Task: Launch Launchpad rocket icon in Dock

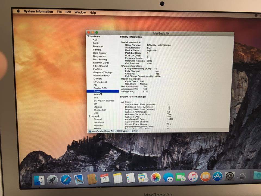Action: point(52,180)
